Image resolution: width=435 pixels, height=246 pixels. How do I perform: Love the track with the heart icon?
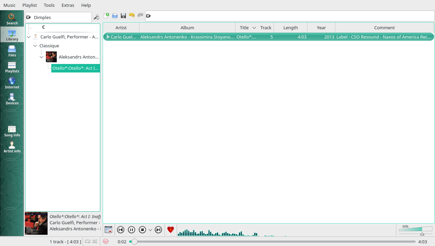pyautogui.click(x=171, y=230)
